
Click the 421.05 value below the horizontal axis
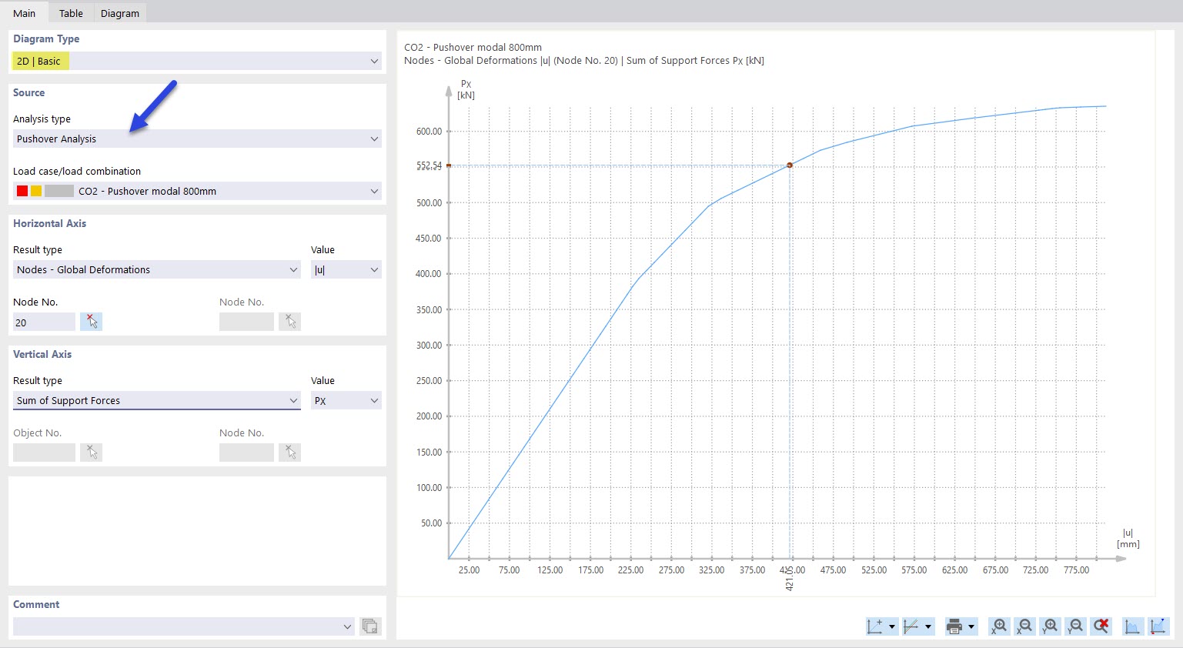click(790, 578)
